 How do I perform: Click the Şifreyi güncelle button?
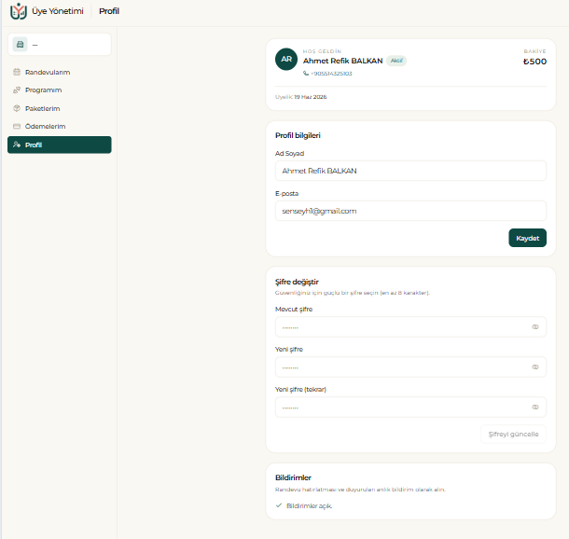513,435
